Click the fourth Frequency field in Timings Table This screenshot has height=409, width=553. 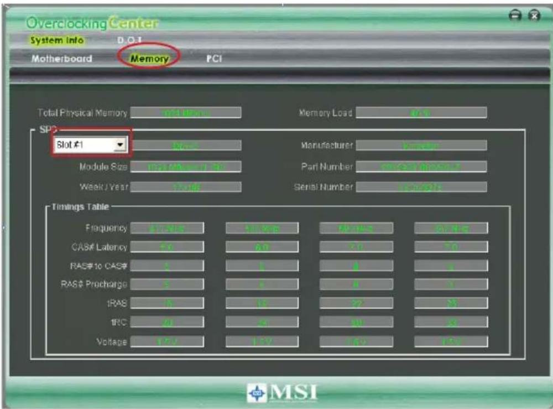coord(451,228)
